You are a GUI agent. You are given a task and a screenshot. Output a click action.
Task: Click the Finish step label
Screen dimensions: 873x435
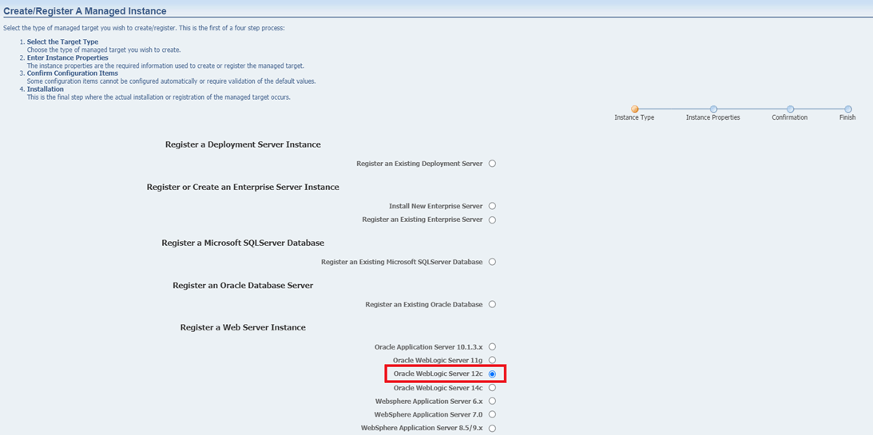847,118
